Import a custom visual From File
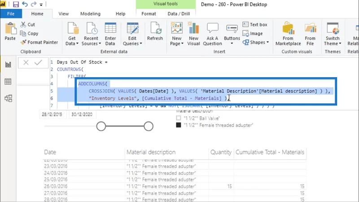 tap(310, 34)
